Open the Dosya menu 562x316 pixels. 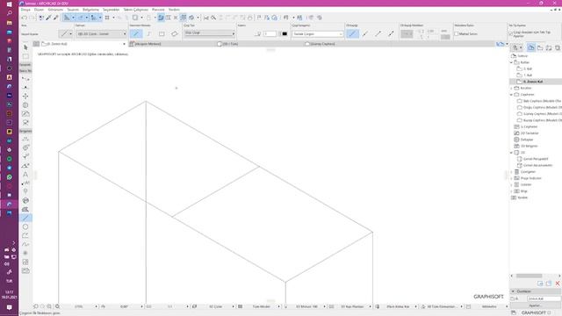pos(25,10)
